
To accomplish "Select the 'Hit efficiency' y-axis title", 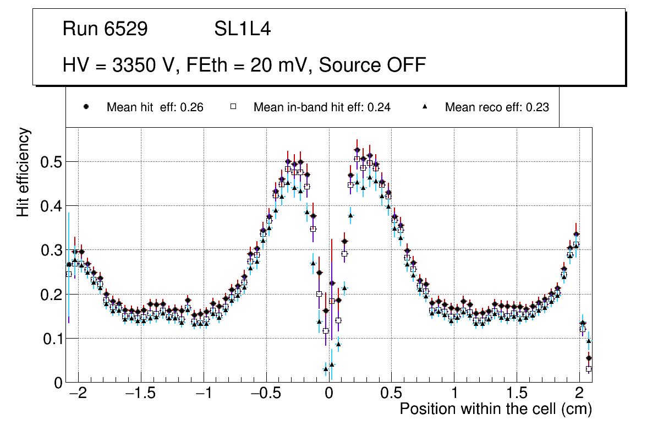I will pos(23,172).
